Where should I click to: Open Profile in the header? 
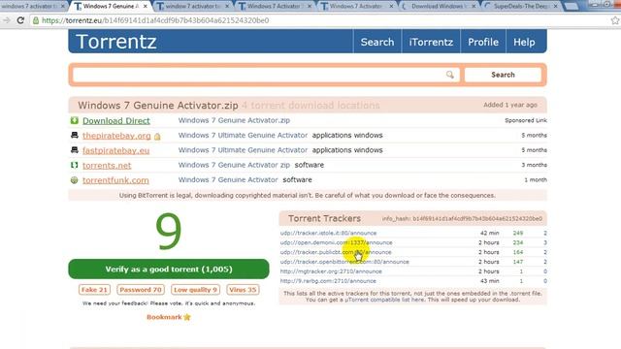(483, 42)
